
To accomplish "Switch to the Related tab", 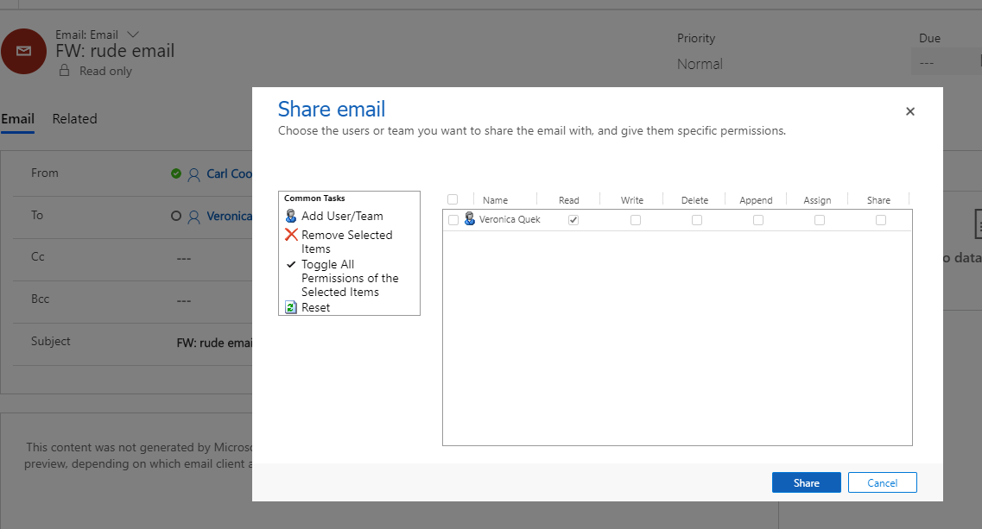I will 74,119.
